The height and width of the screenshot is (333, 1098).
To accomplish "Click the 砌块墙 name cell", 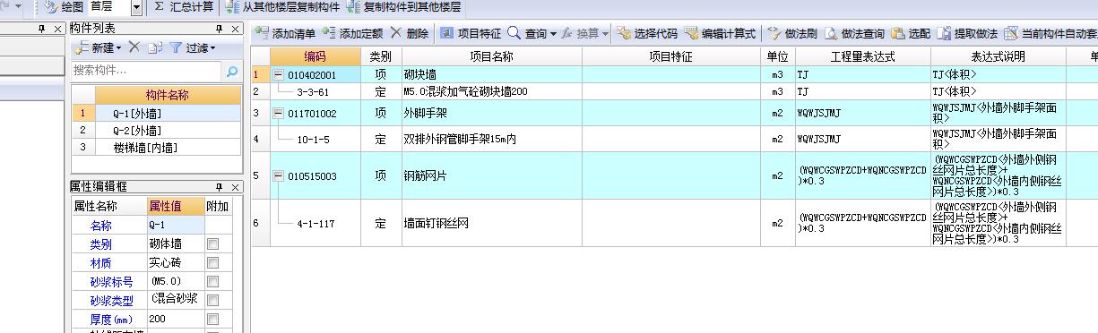I will click(x=492, y=75).
